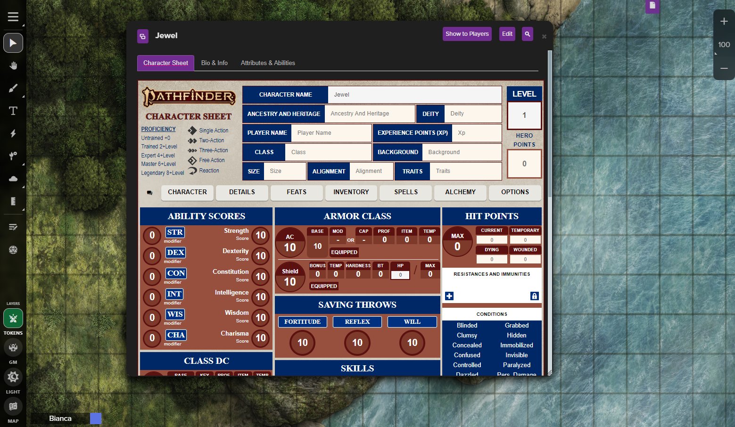Switch to Attributes & Abilities tab

tap(268, 63)
